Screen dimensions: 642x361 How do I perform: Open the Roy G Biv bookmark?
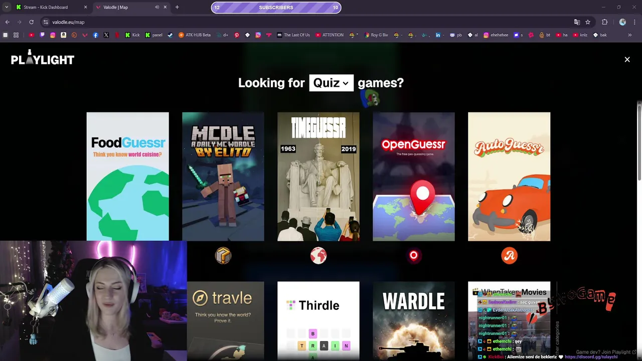[377, 35]
